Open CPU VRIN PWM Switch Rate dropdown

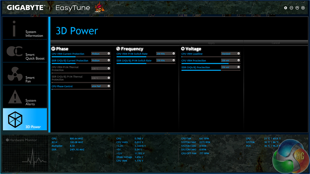point(166,54)
